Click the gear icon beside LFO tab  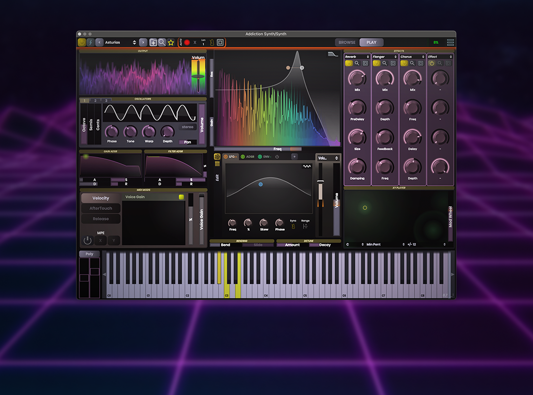tap(217, 157)
